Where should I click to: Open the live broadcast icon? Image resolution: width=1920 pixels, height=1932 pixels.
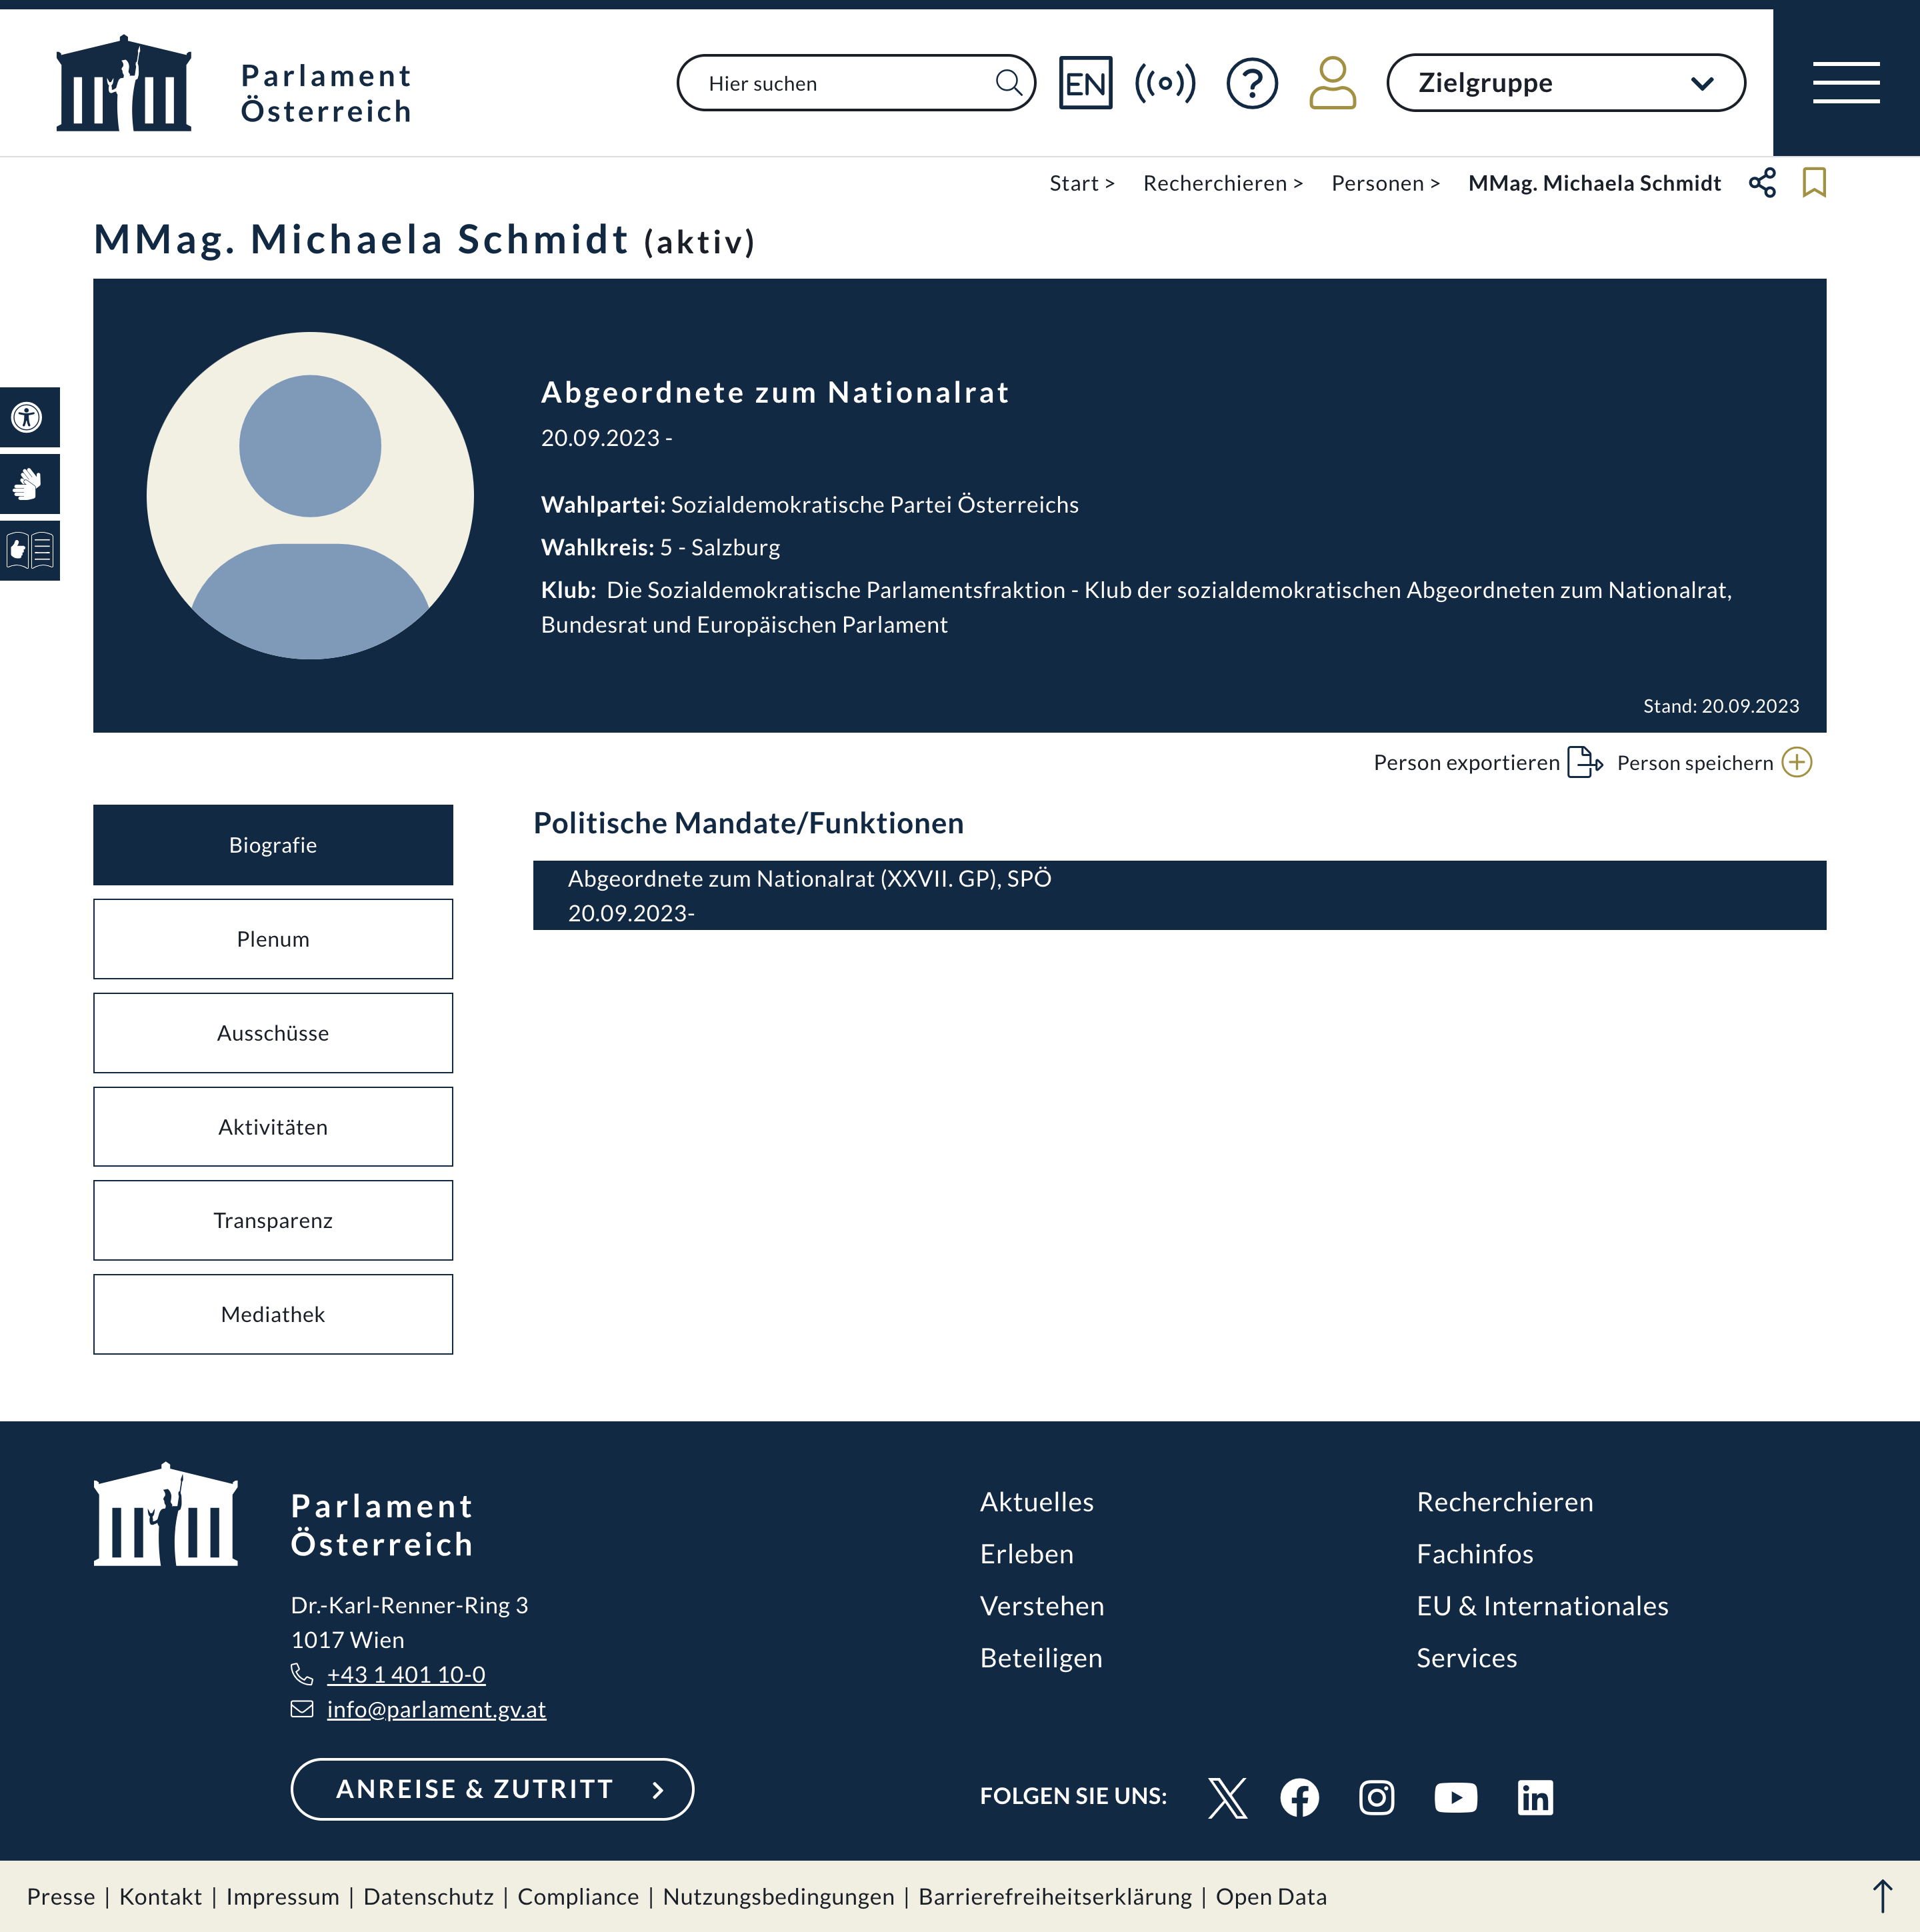point(1165,83)
